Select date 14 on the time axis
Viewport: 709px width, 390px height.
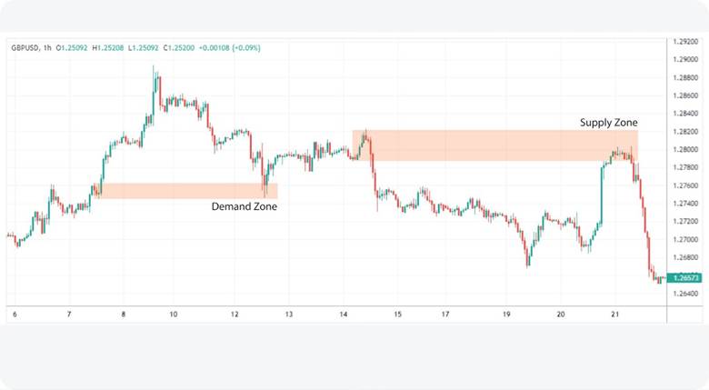click(344, 314)
